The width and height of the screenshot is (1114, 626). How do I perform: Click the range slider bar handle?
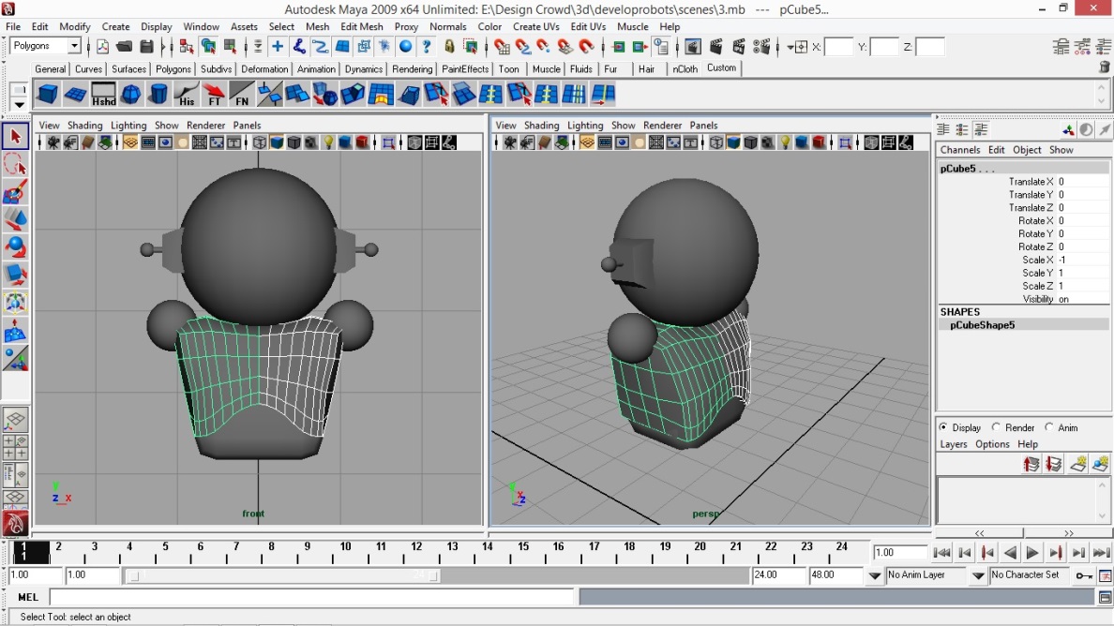[282, 575]
